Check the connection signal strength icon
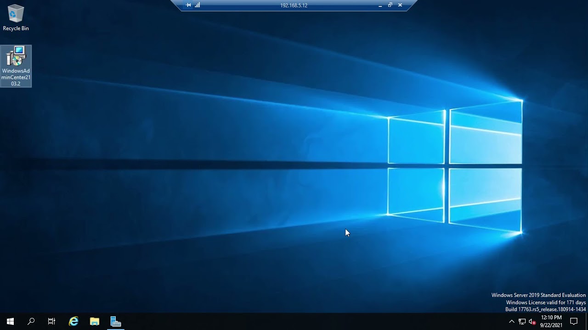Image resolution: width=588 pixels, height=330 pixels. click(198, 5)
